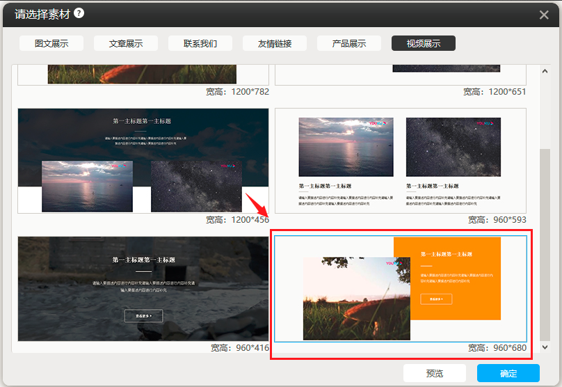Image resolution: width=562 pixels, height=387 pixels.
Task: Confirm selection with the 确定 button
Action: tap(508, 373)
